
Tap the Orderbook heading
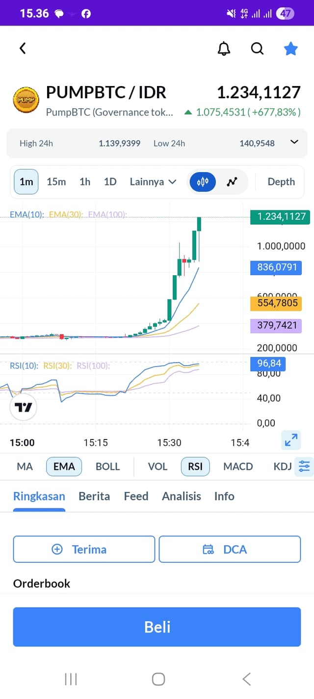tap(42, 583)
